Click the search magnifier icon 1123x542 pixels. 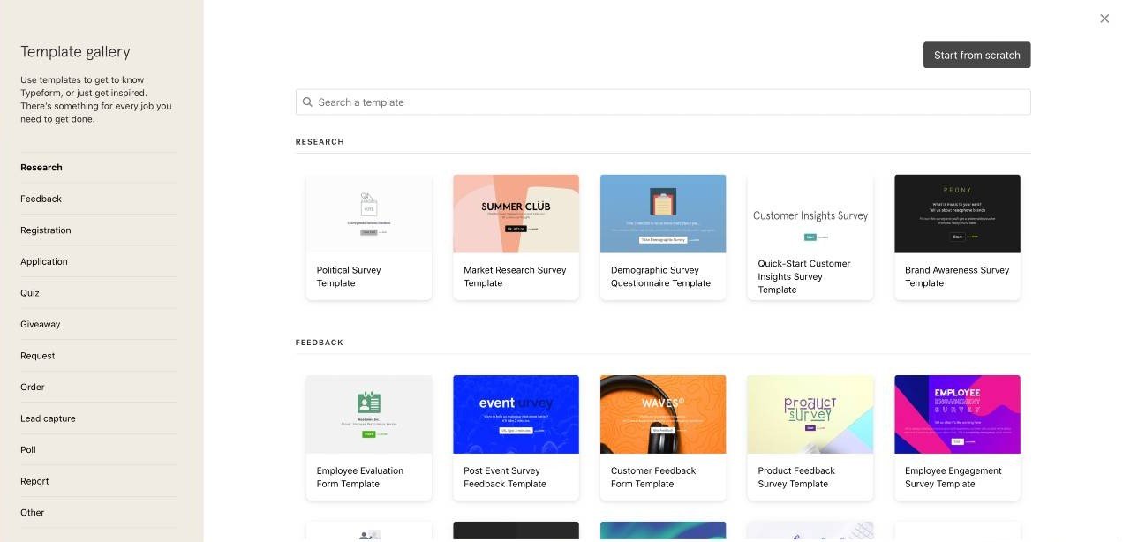pyautogui.click(x=308, y=102)
